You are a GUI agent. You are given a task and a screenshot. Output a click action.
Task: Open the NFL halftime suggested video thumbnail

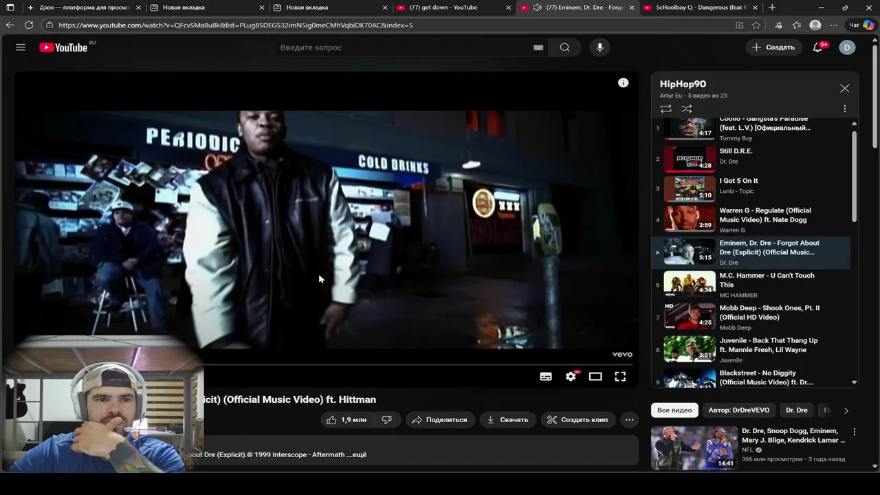694,448
